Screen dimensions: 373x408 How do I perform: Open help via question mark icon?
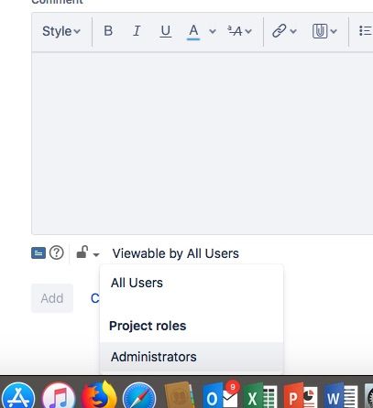coord(57,252)
